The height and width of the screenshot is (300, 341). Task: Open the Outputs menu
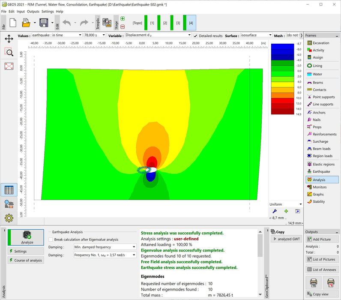pos(33,11)
